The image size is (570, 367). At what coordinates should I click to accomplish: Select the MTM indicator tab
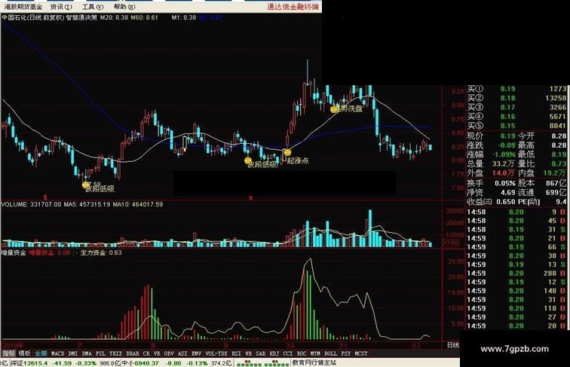[315, 353]
